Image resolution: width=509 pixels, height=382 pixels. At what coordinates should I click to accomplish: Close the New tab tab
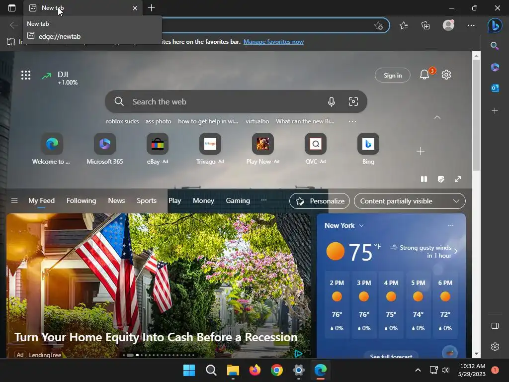point(135,8)
